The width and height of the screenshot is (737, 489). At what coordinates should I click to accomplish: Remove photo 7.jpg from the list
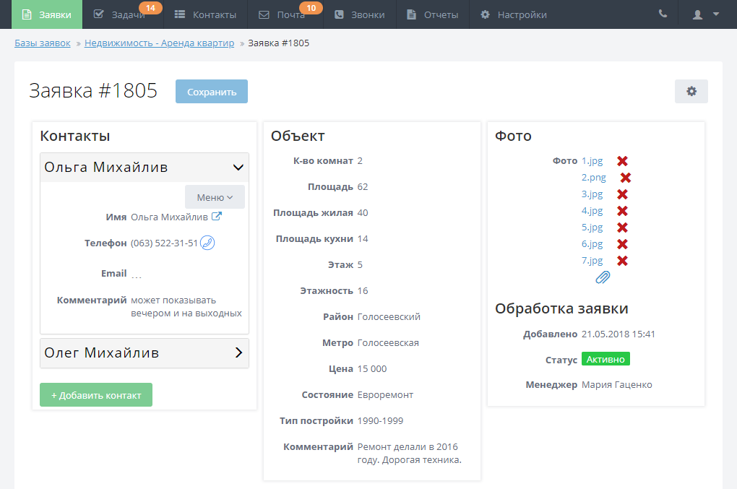pyautogui.click(x=622, y=261)
